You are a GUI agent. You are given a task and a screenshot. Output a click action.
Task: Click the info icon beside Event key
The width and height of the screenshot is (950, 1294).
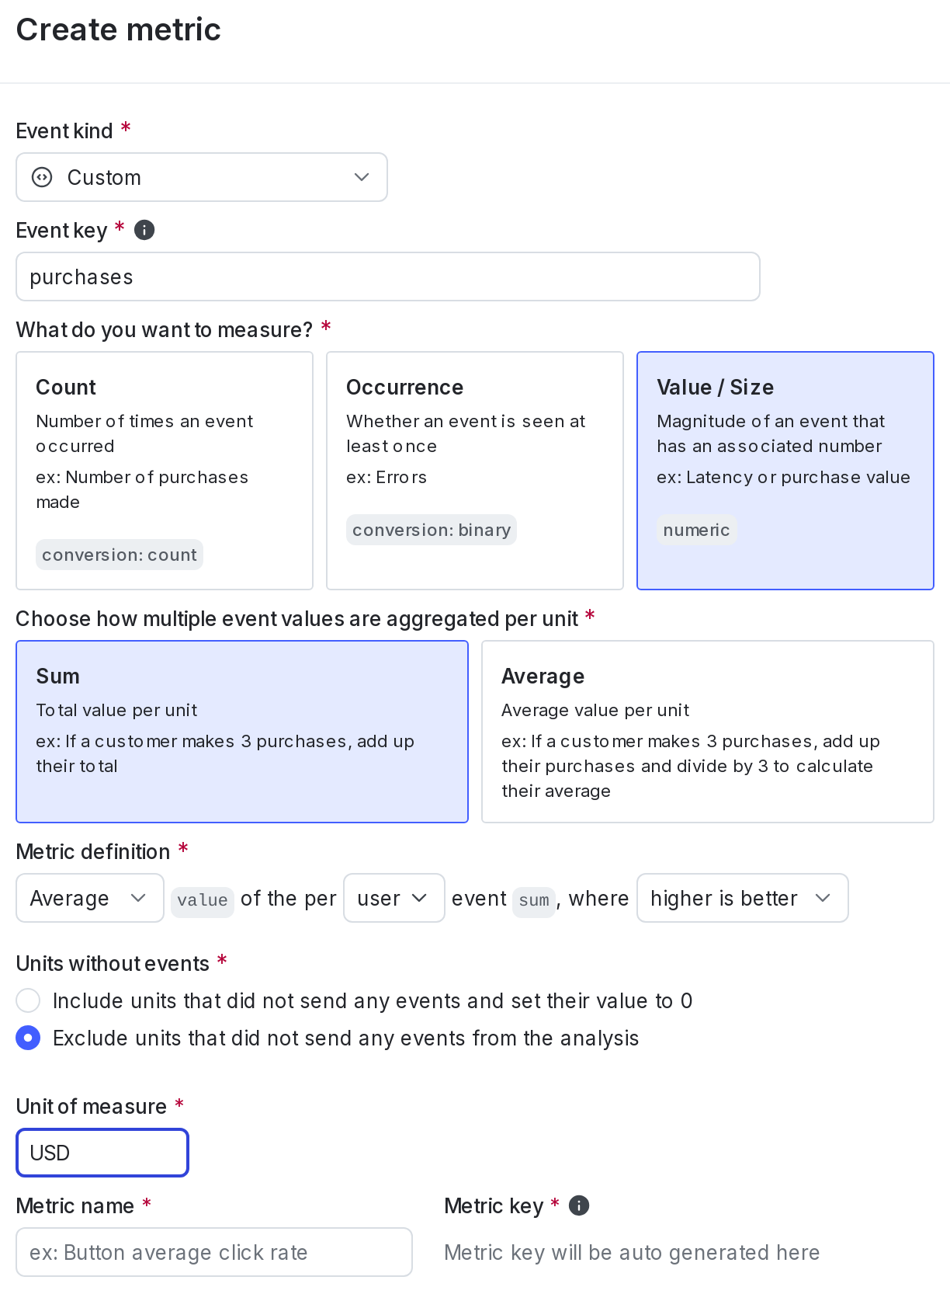(144, 230)
